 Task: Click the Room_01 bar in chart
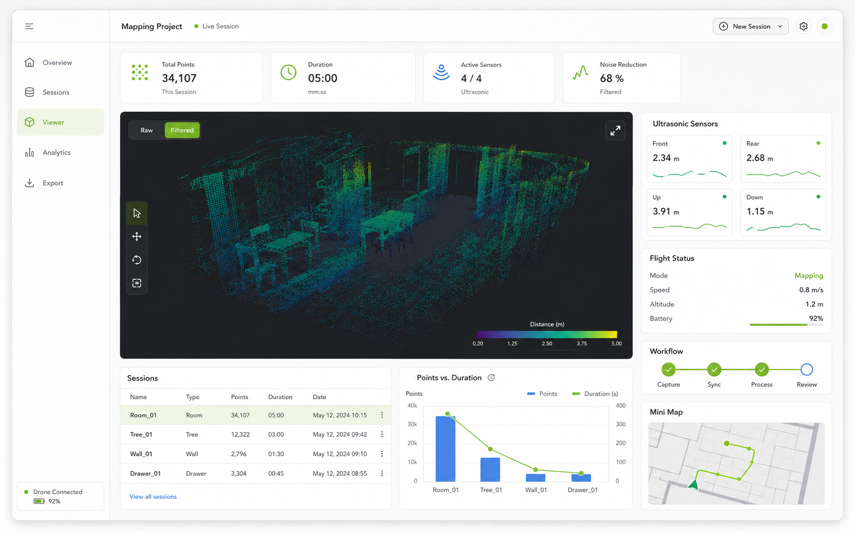(445, 449)
